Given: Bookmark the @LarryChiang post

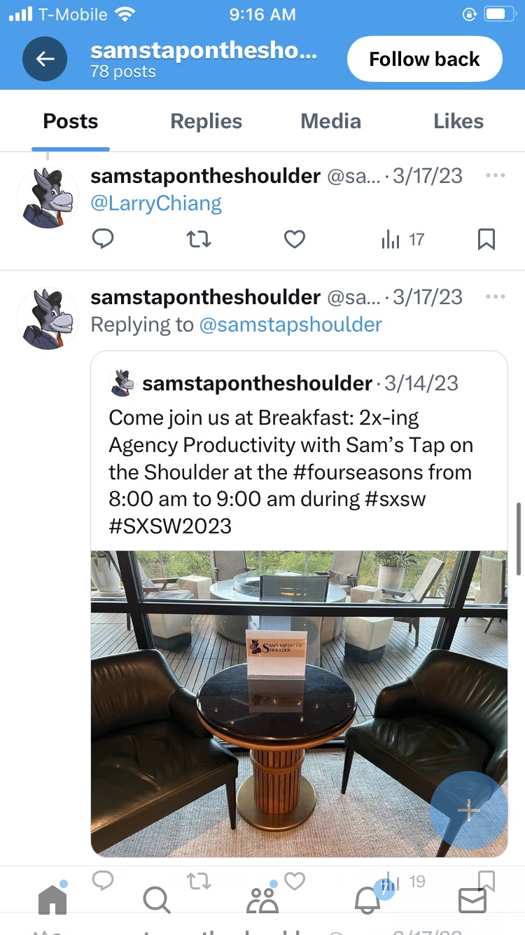Looking at the screenshot, I should coord(486,240).
